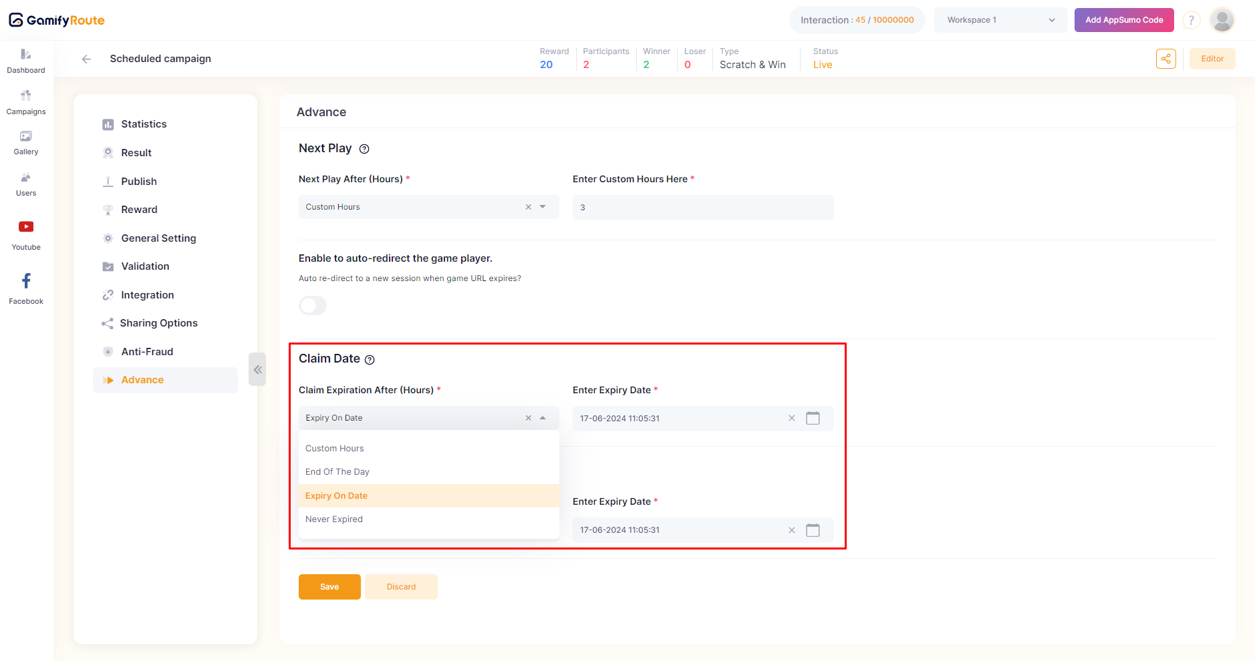Click the Add AppSumo Code button
The image size is (1255, 661).
click(x=1123, y=20)
